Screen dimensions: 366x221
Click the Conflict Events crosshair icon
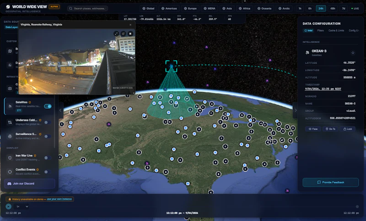point(10,172)
